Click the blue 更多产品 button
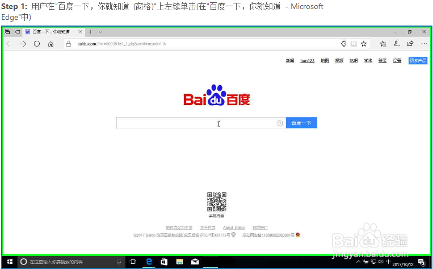The height and width of the screenshot is (269, 433). (x=418, y=61)
